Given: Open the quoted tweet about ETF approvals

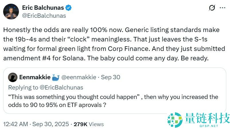Looking at the screenshot, I should pos(113,101).
